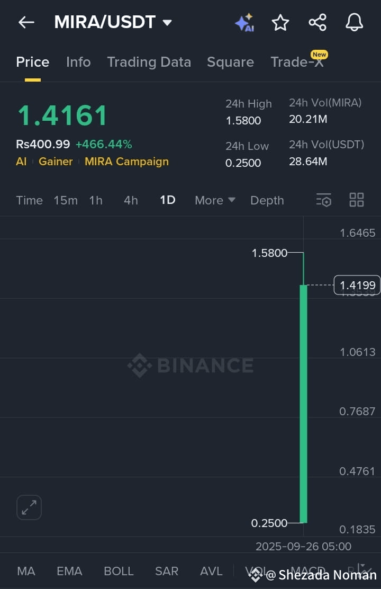Click the Rs400.99 converted price
This screenshot has height=589, width=381.
(x=43, y=144)
